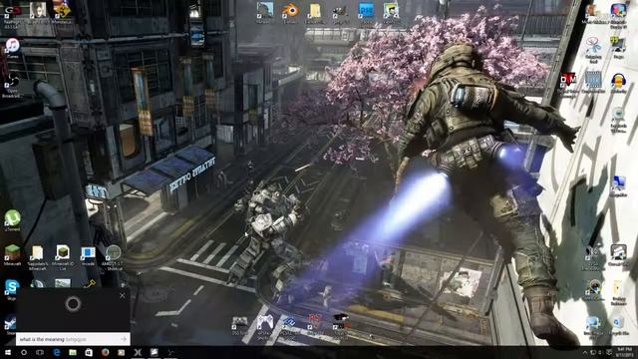Screen dimensions: 638x359
Task: Open the Snipping Tool desktop shortcut
Action: tap(593, 49)
